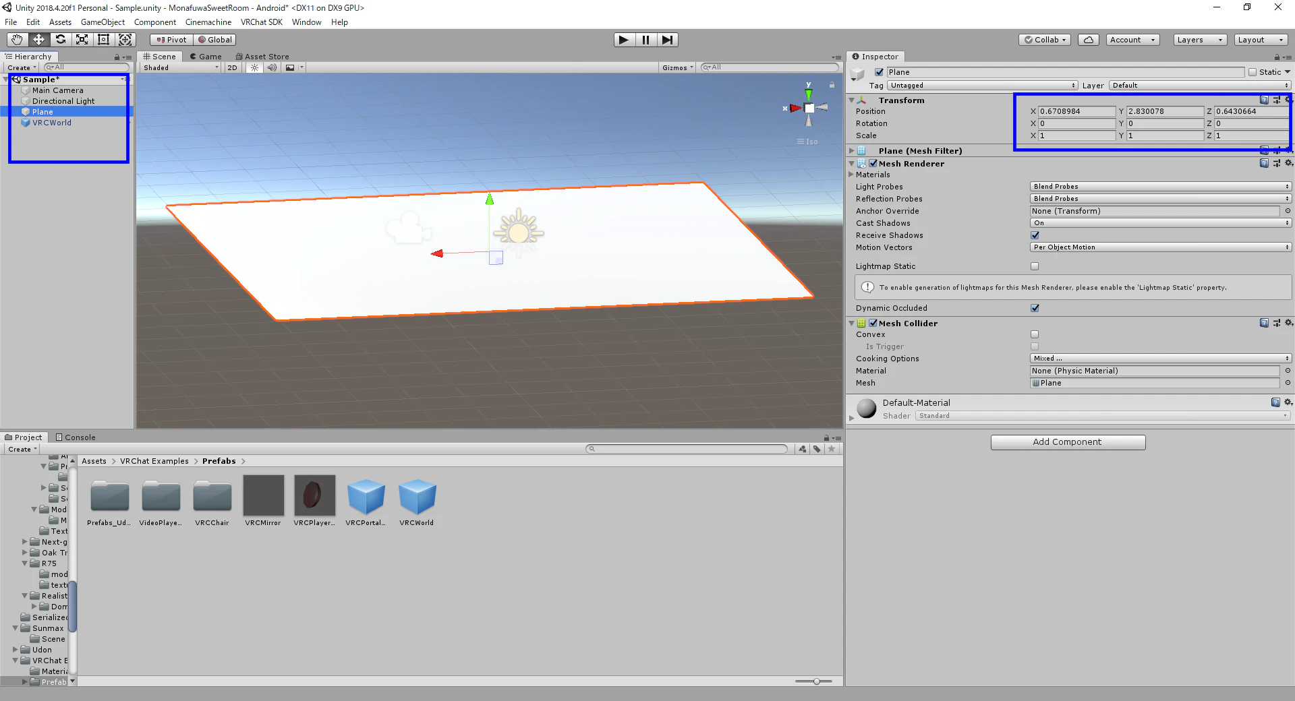Click the Directional Light sun gizmo in scene
This screenshot has height=701, width=1295.
tap(518, 232)
